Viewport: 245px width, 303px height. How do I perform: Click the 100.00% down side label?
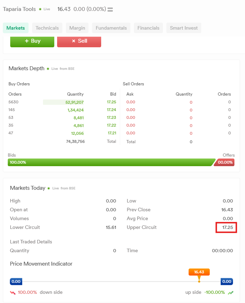point(40,292)
